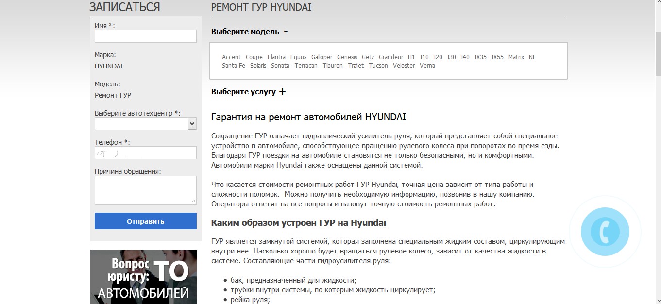Viewport: 661px width, 304px height.
Task: Choose the Genesis model link
Action: tap(347, 57)
